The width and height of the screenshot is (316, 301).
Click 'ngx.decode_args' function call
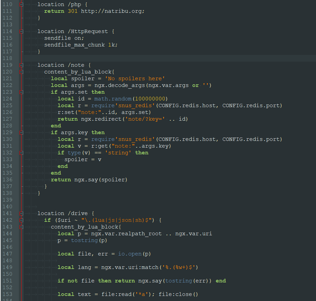click(x=120, y=85)
